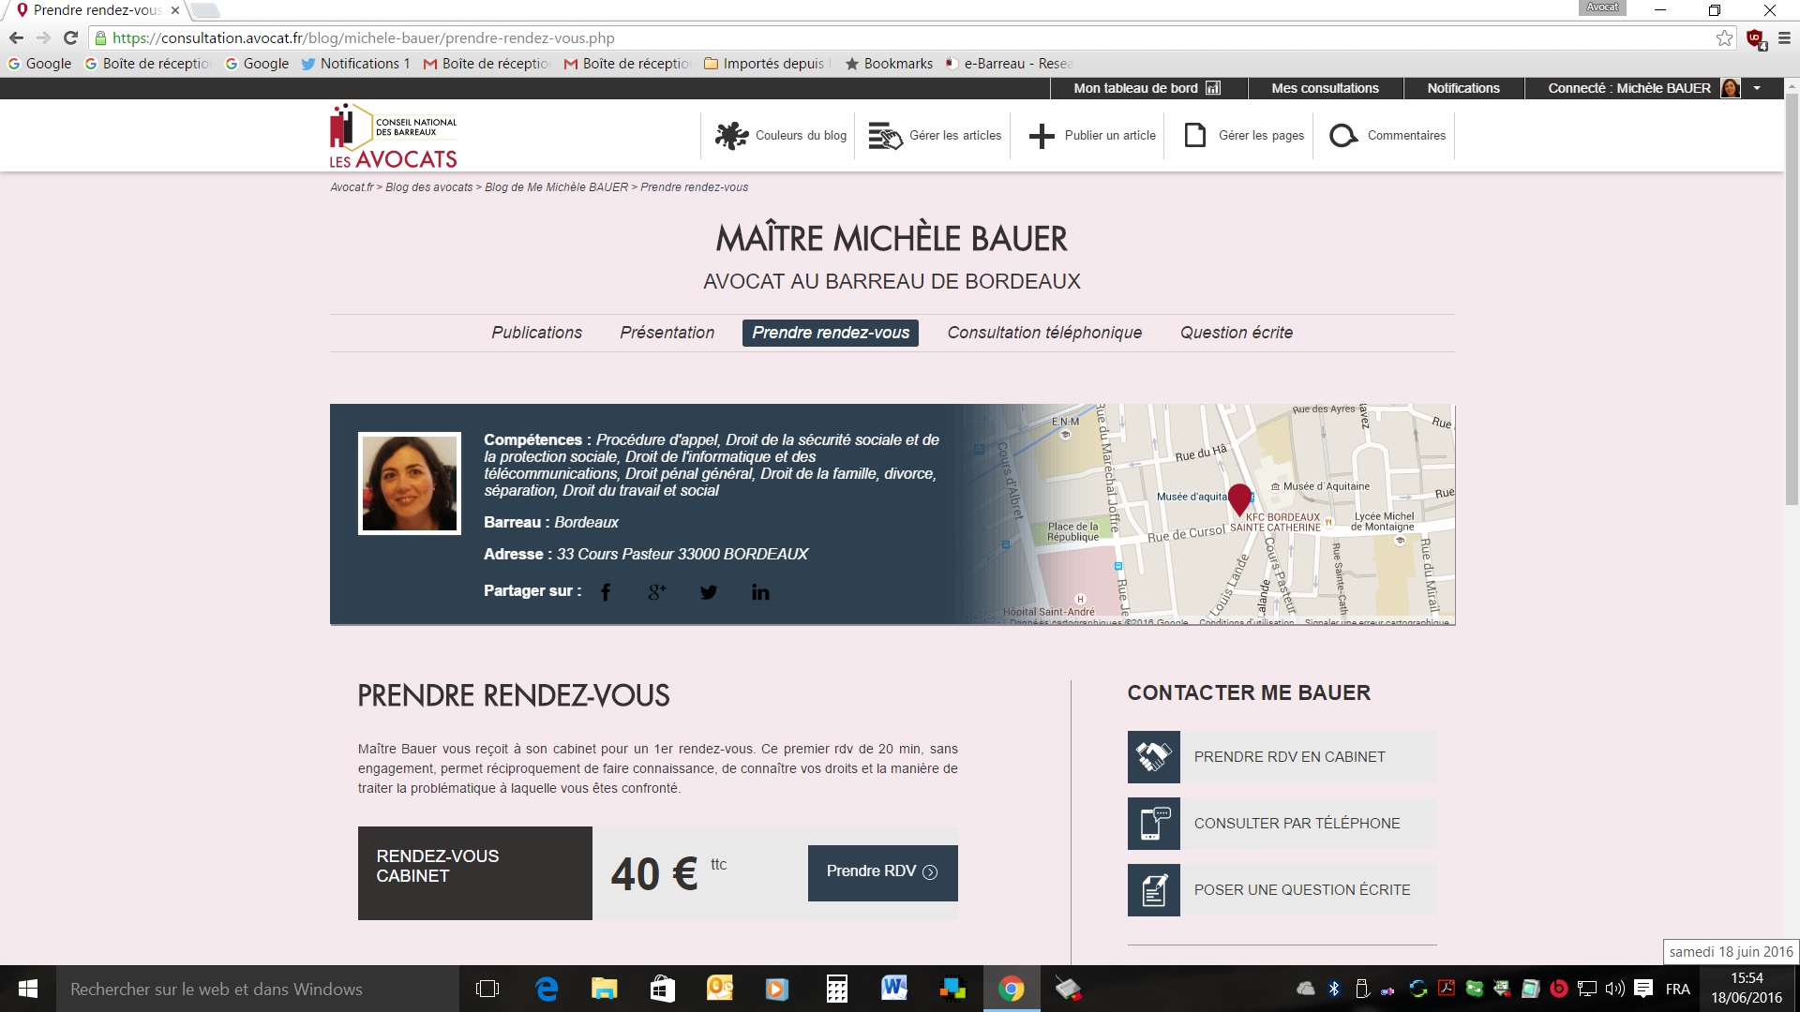Follow Avocat.fr breadcrumb link
This screenshot has width=1800, height=1012.
pyautogui.click(x=352, y=187)
